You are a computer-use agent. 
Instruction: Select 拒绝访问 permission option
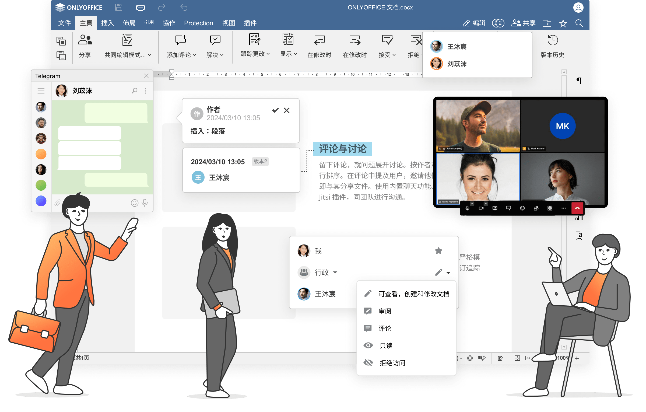pos(406,363)
